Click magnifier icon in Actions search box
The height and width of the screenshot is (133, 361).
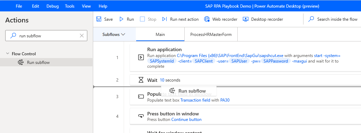click(x=14, y=36)
